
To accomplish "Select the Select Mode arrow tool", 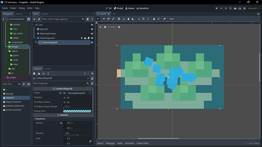I will (x=98, y=19).
